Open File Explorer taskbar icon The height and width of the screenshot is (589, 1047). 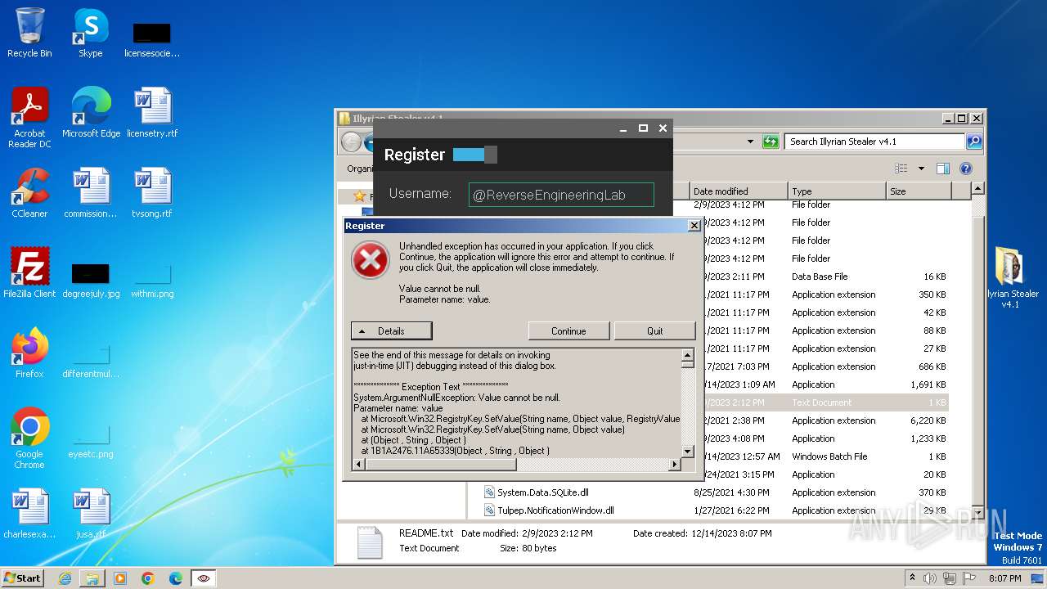(92, 578)
